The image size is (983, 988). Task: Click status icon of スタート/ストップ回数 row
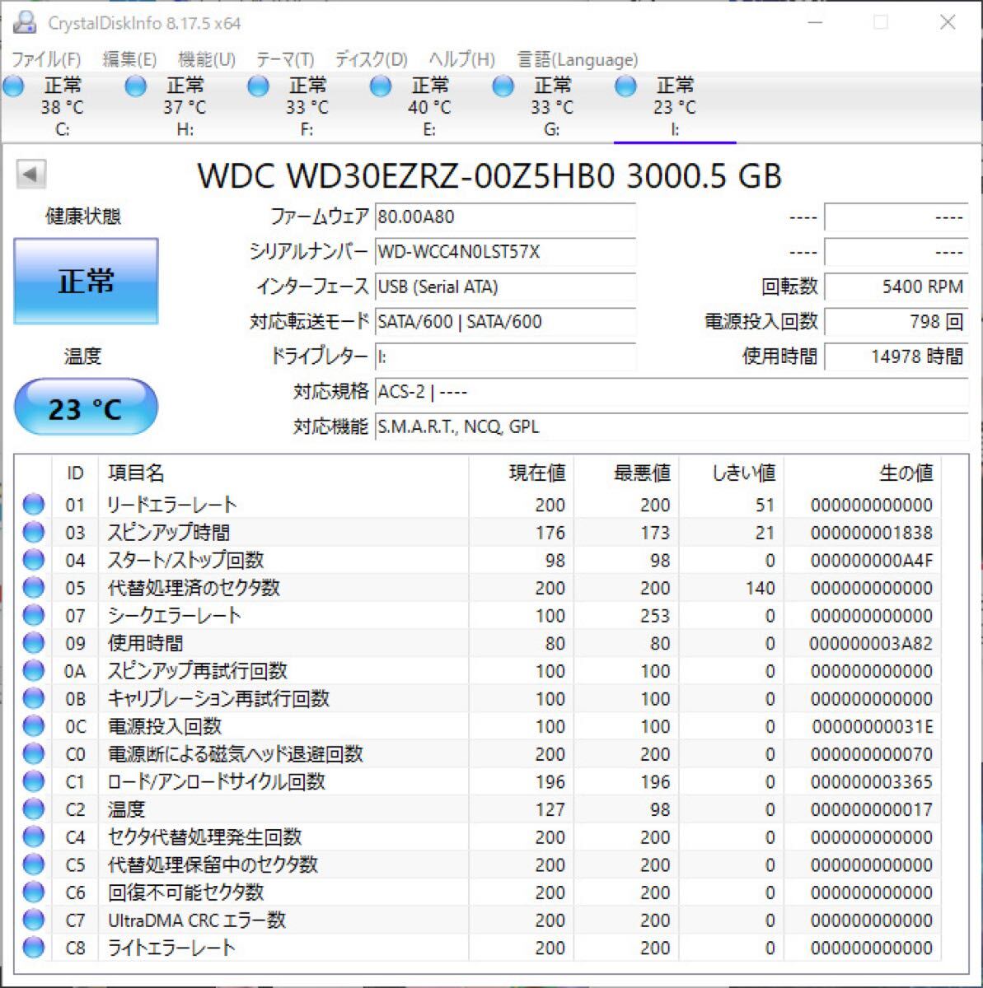[x=34, y=560]
